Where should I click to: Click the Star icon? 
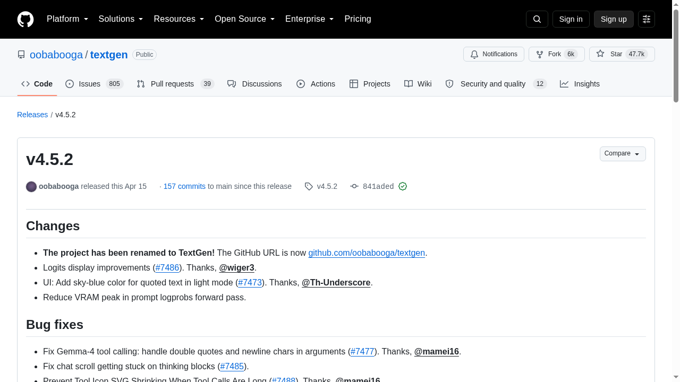pos(600,54)
